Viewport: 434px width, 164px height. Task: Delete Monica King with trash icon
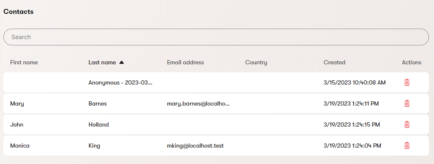407,145
